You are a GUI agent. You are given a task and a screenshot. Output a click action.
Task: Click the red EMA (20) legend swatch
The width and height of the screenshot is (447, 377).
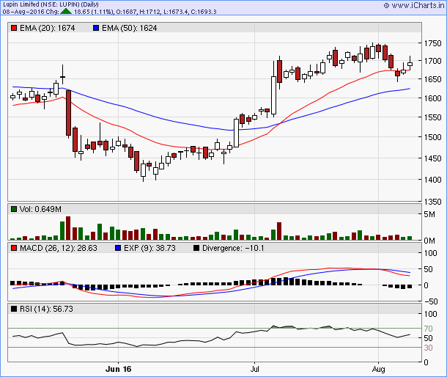coord(14,28)
